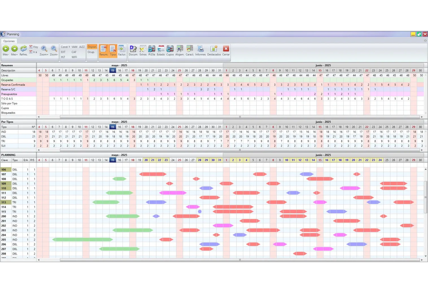Screen dimensions: 428x293
Task: Toggle the Tipos panel view
Action: pyautogui.click(x=113, y=50)
